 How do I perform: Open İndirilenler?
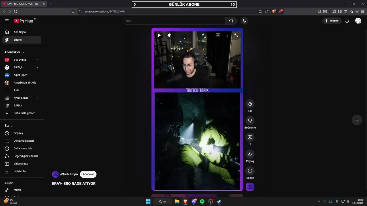[x=22, y=171]
